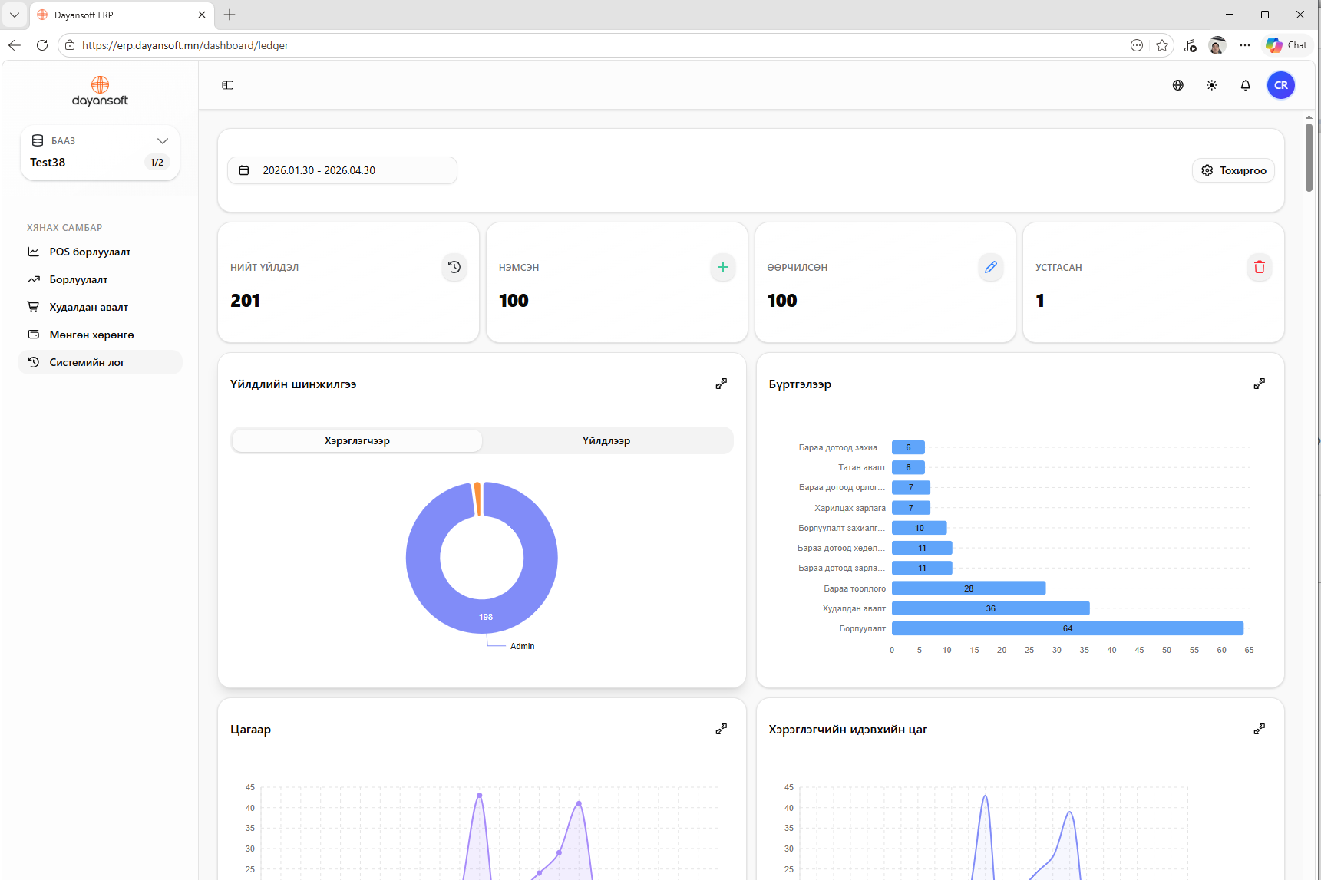This screenshot has height=880, width=1321.
Task: Click the page vertical scrollbar thumb
Action: tap(1309, 157)
